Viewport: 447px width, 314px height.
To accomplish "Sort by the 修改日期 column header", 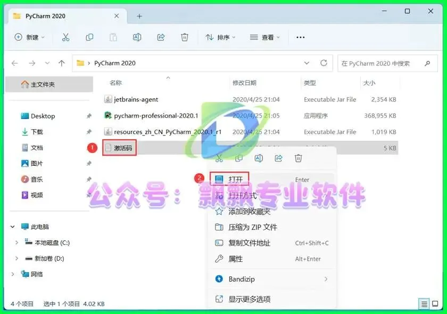I will (x=244, y=83).
